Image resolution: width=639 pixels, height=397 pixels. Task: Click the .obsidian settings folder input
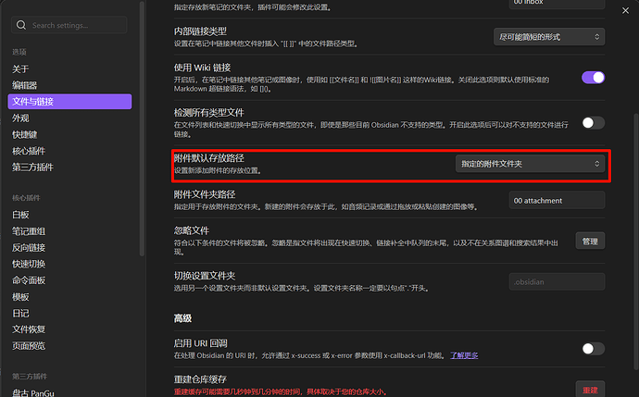coord(557,281)
